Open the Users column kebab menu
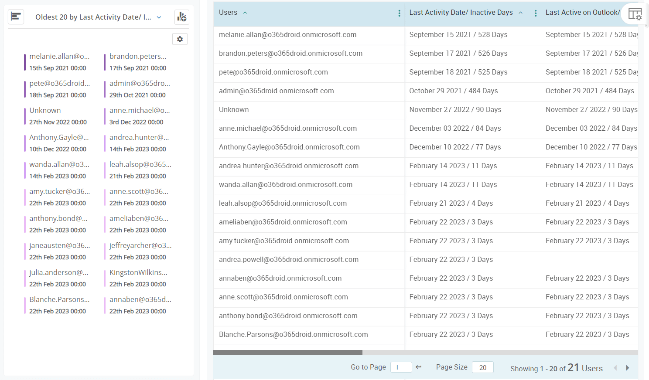 click(x=399, y=13)
